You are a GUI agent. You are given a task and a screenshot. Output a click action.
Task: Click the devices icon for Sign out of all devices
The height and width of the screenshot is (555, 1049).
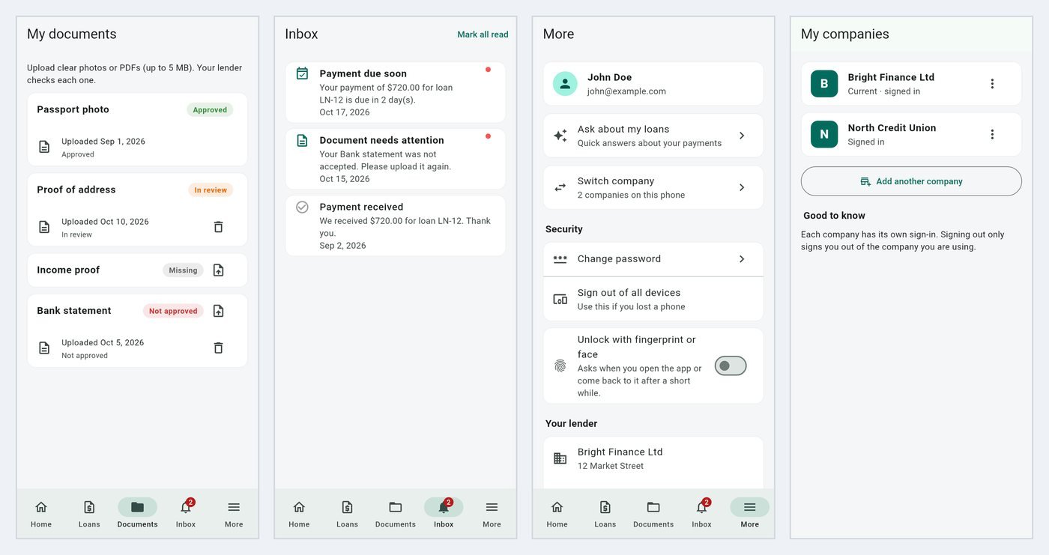tap(560, 300)
